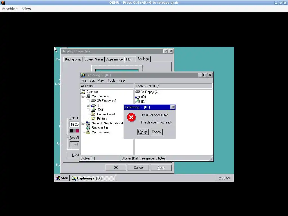The height and width of the screenshot is (216, 288).
Task: Open the Edit menu in Explorer
Action: 92,80
